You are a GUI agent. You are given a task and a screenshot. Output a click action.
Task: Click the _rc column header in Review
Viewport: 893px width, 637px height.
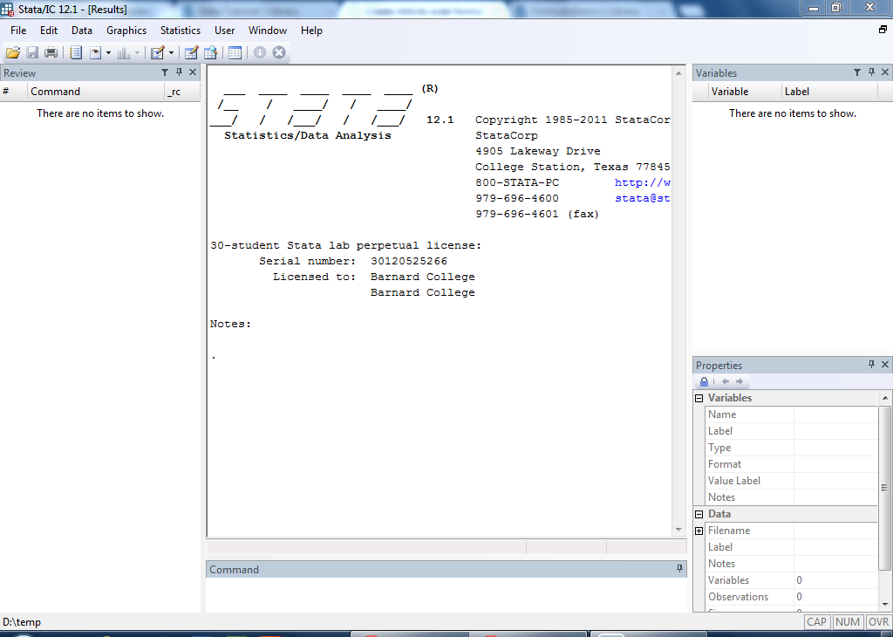point(182,91)
